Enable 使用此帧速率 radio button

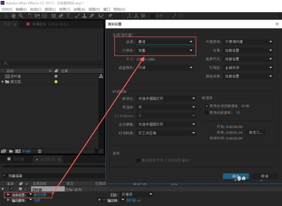pyautogui.click(x=207, y=112)
